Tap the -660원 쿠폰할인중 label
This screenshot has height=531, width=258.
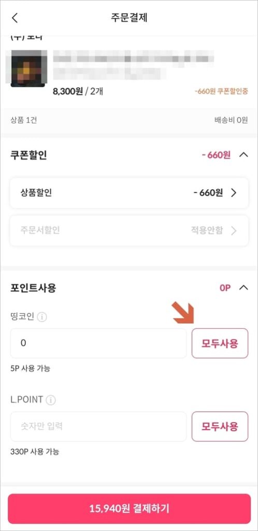(221, 91)
